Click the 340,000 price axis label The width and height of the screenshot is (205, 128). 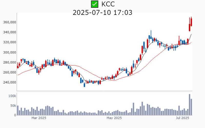pos(9,32)
